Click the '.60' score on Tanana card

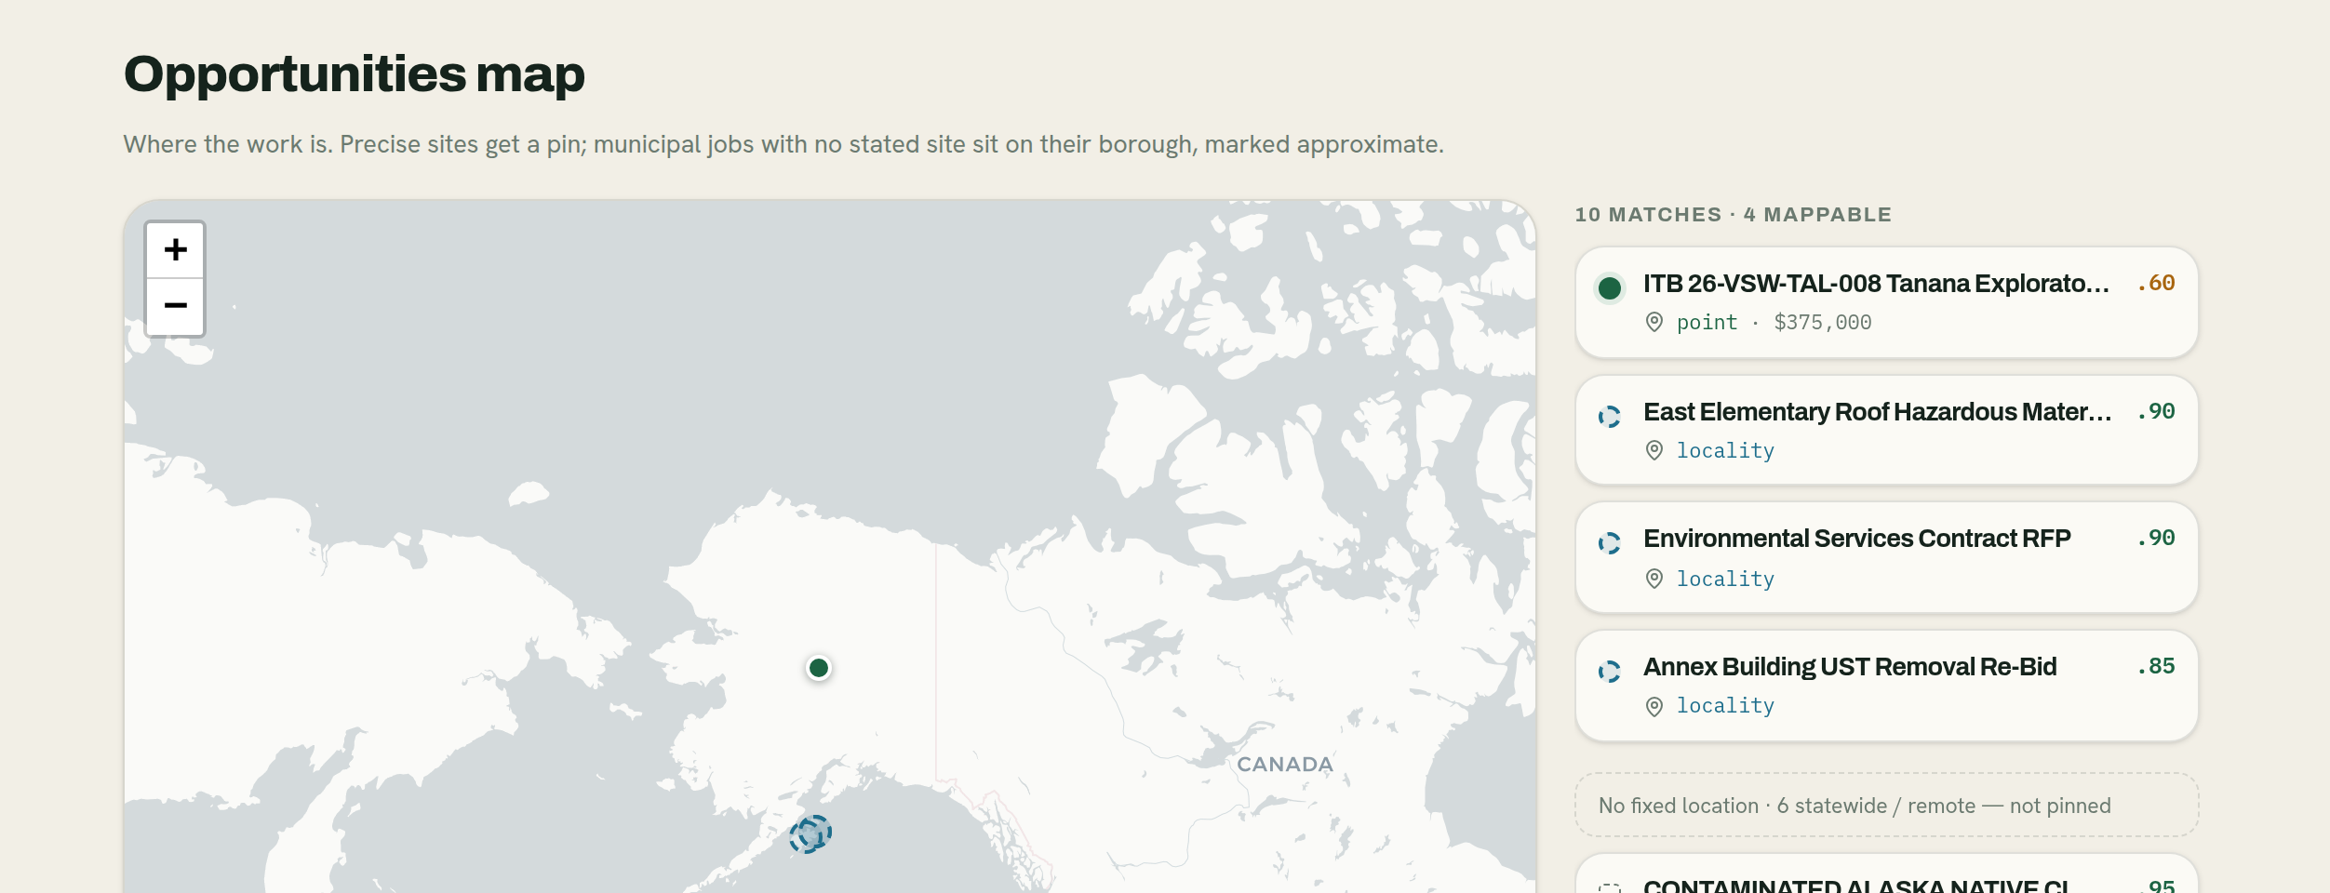point(2156,284)
